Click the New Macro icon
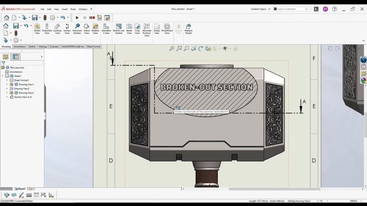Image resolution: width=367 pixels, height=206 pixels. point(99,18)
